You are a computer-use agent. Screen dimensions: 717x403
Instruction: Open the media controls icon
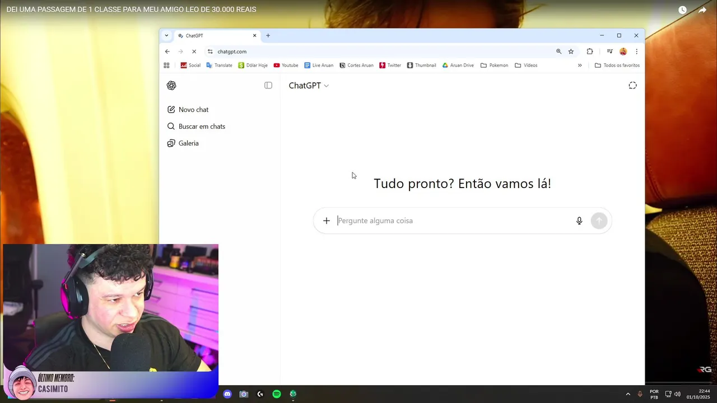609,51
